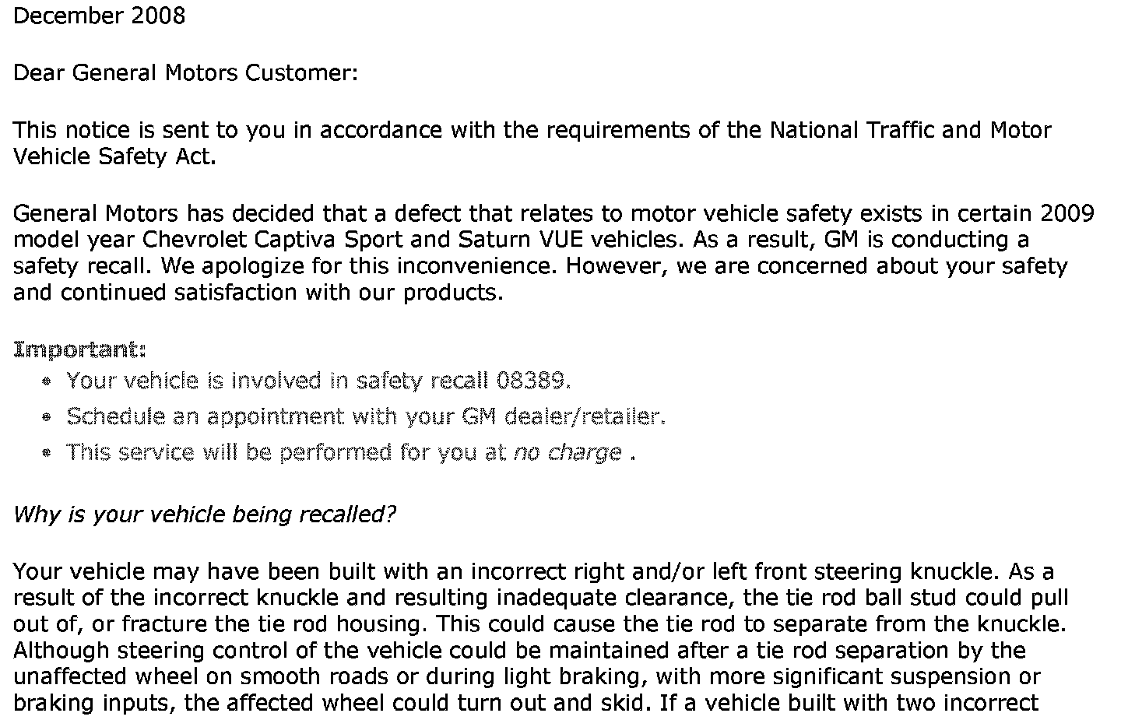Click the bullet before 'This service will be performed'
This screenshot has height=727, width=1121.
(47, 453)
